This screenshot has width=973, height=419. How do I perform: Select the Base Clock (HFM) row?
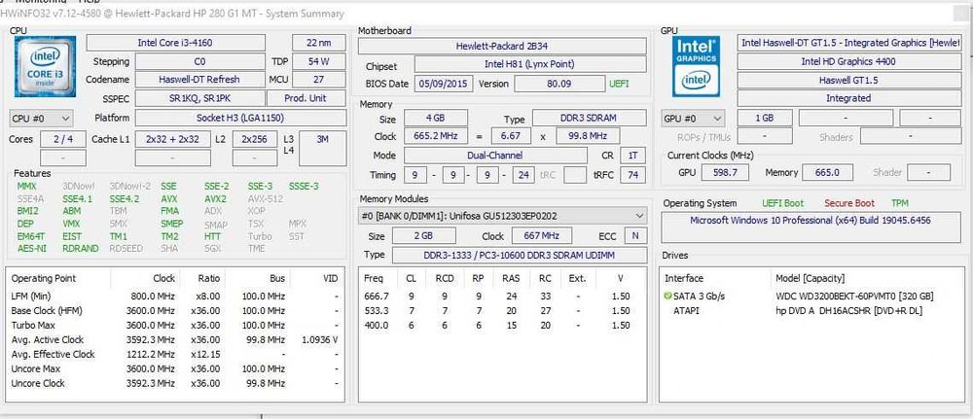pos(174,310)
